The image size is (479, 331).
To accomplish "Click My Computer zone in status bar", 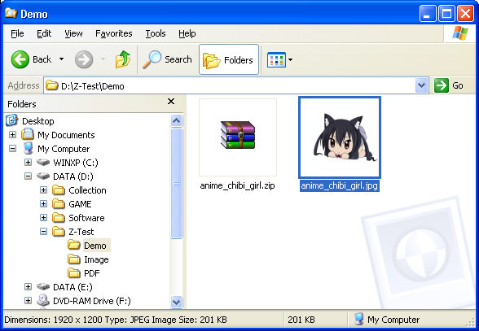I will pos(387,320).
